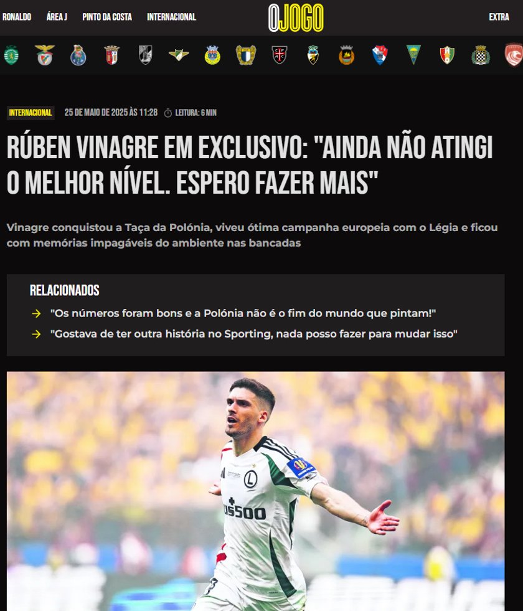Open the FC Porto blue crest

click(x=78, y=55)
